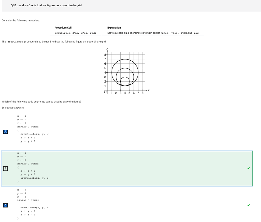261x222 pixels.
Task: Click drawCircle(x, y, r) line in option B
Action: pos(35,178)
